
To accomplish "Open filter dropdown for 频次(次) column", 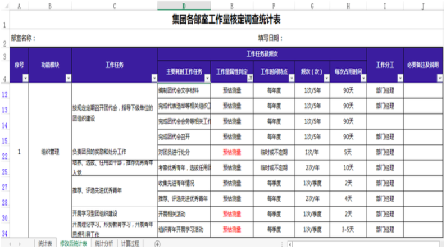I will tap(329, 79).
